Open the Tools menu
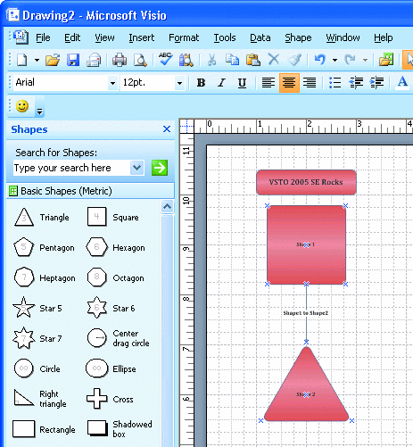This screenshot has height=447, width=413. point(225,37)
